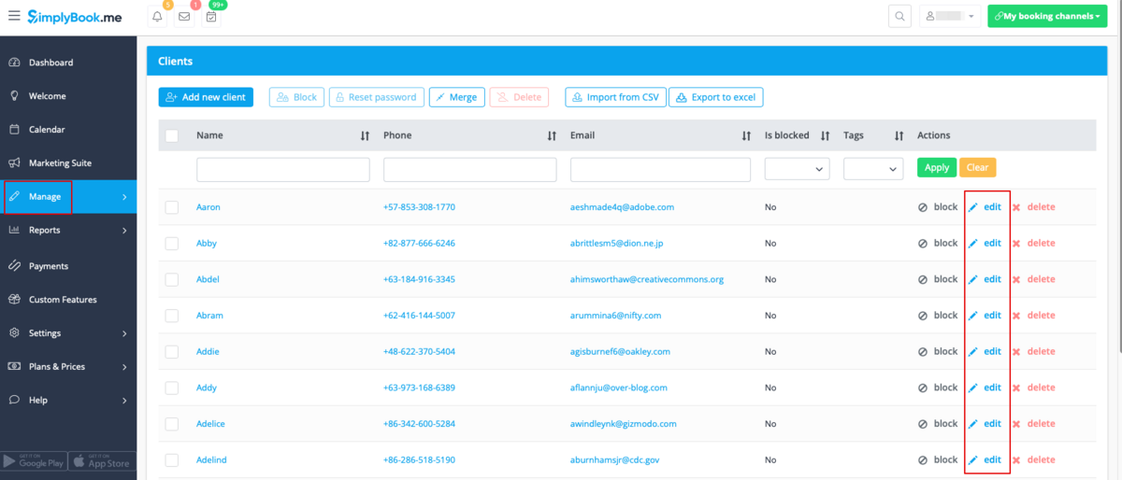Image resolution: width=1122 pixels, height=480 pixels.
Task: Select the checkbox for Aaron
Action: [x=172, y=207]
